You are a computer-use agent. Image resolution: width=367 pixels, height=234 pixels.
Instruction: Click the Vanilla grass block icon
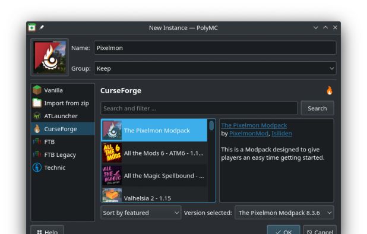click(37, 90)
